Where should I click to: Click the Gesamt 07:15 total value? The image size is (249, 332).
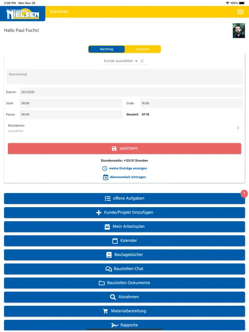click(145, 115)
